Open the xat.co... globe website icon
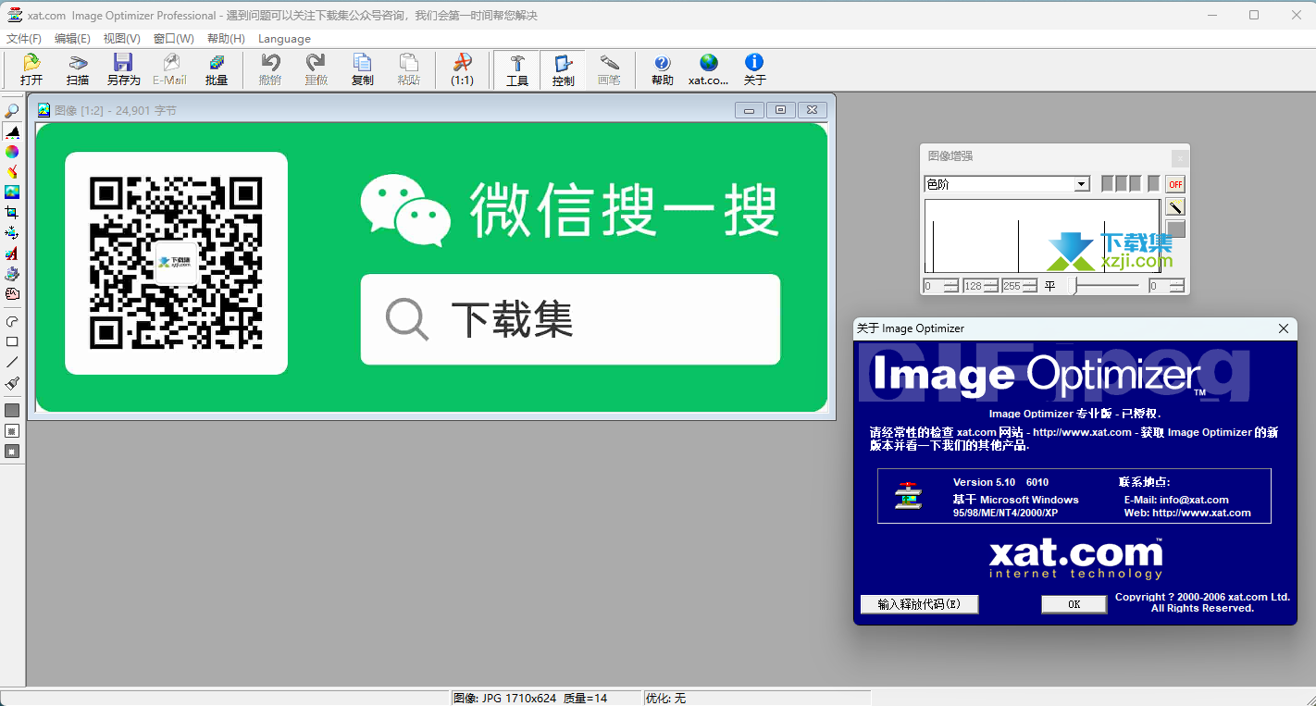The height and width of the screenshot is (706, 1316). (x=709, y=69)
